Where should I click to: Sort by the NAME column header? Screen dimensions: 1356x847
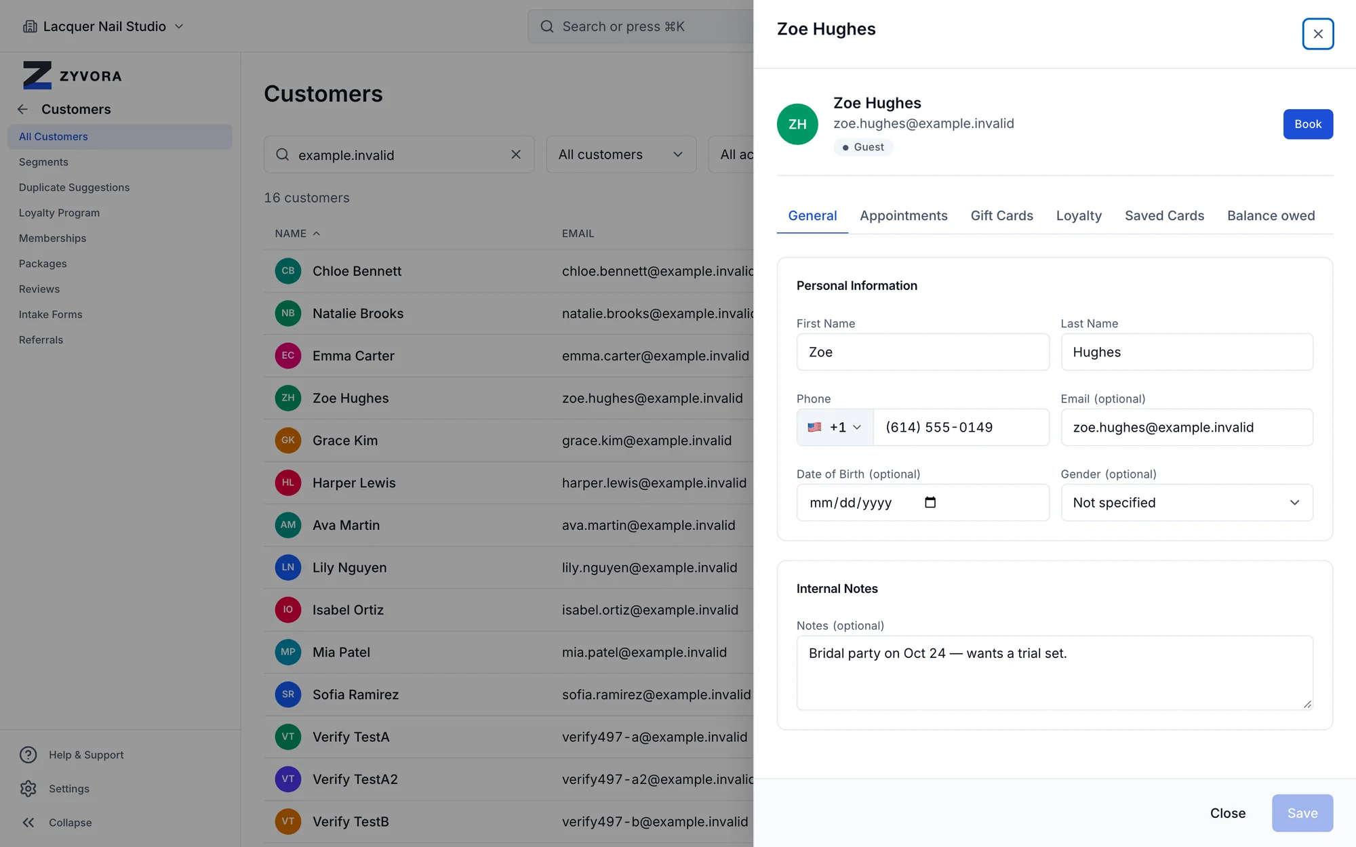click(297, 233)
